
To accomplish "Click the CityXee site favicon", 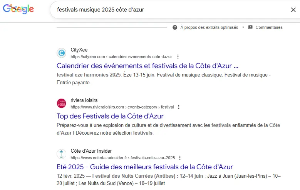I will pos(61,53).
